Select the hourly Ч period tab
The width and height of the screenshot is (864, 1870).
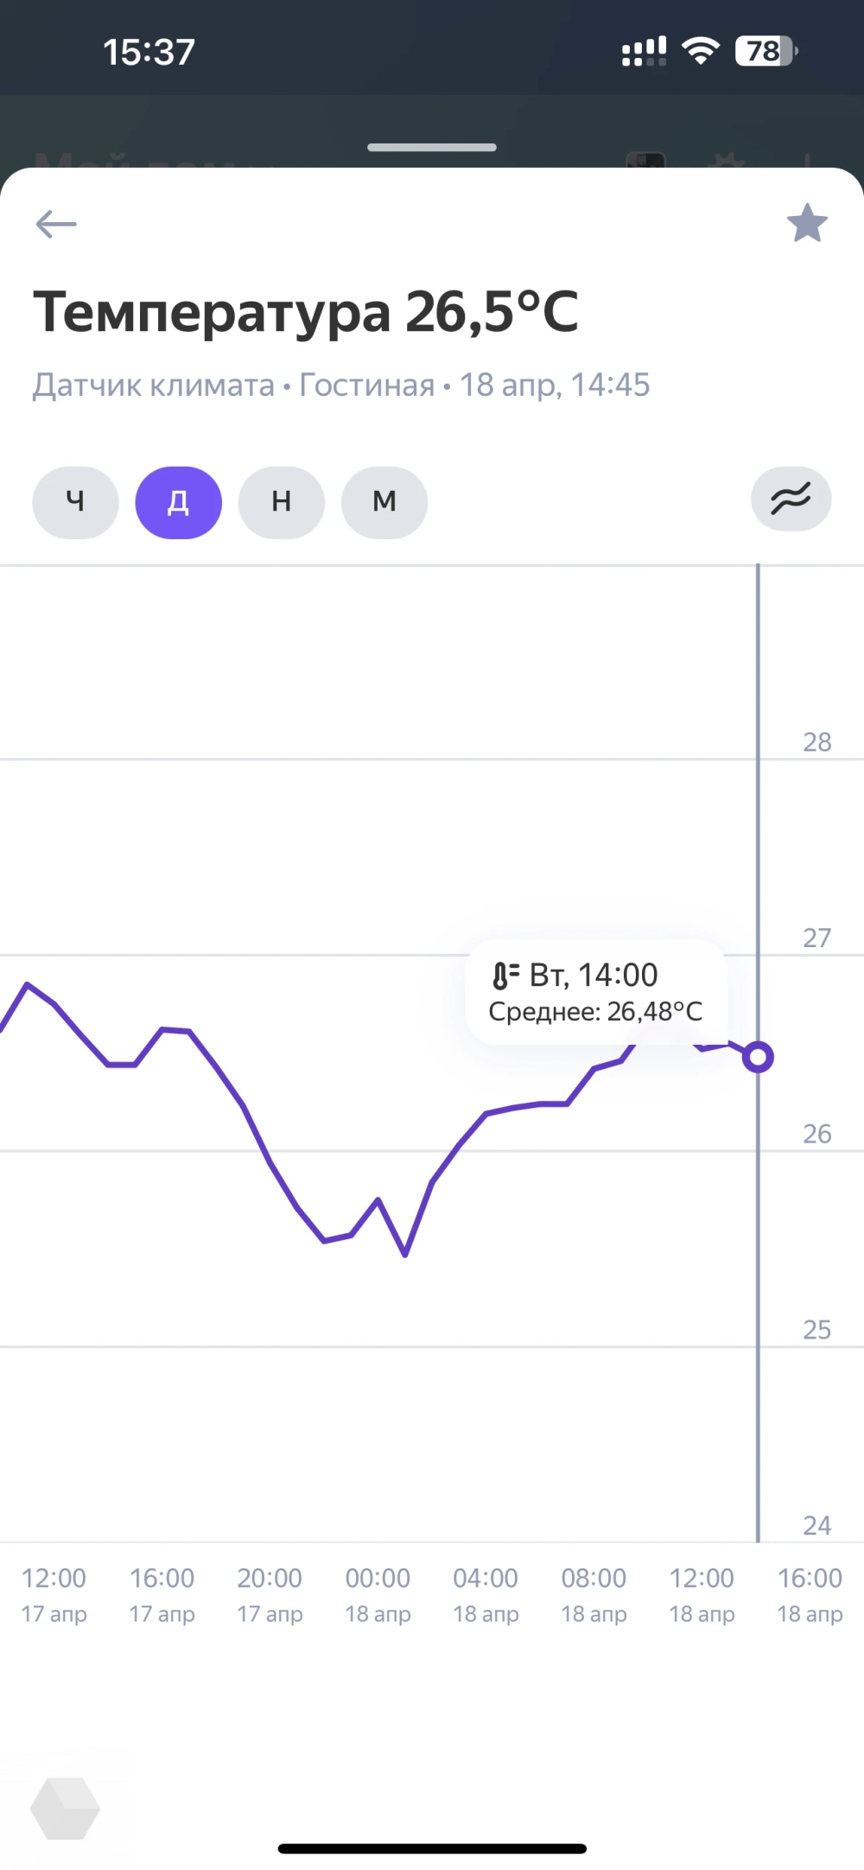click(75, 502)
